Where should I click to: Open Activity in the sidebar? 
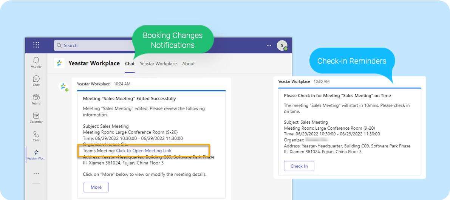(x=36, y=62)
